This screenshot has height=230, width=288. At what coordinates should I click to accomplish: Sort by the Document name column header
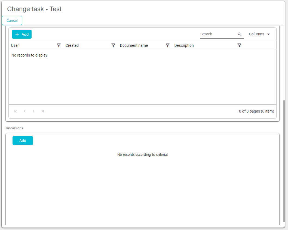[x=134, y=45]
